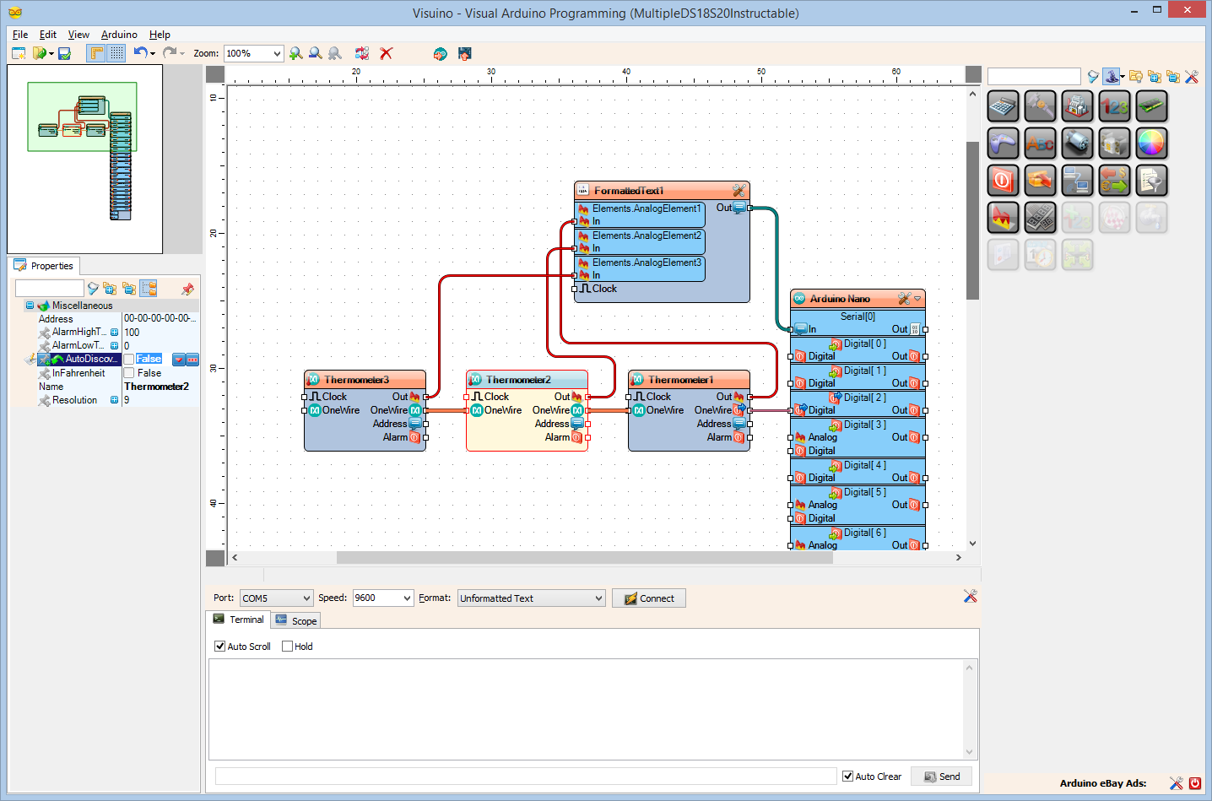Open the Format Unformatted Text dropdown

click(x=598, y=598)
